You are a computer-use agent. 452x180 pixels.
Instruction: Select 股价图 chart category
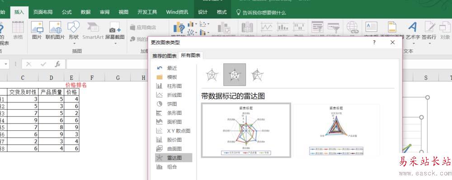coord(174,140)
